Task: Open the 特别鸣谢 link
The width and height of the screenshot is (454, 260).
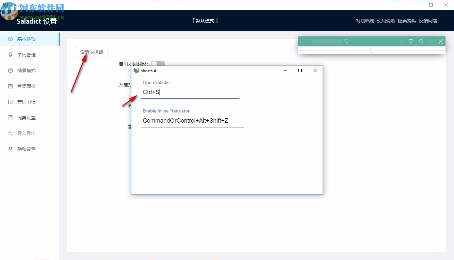Action: tap(365, 21)
